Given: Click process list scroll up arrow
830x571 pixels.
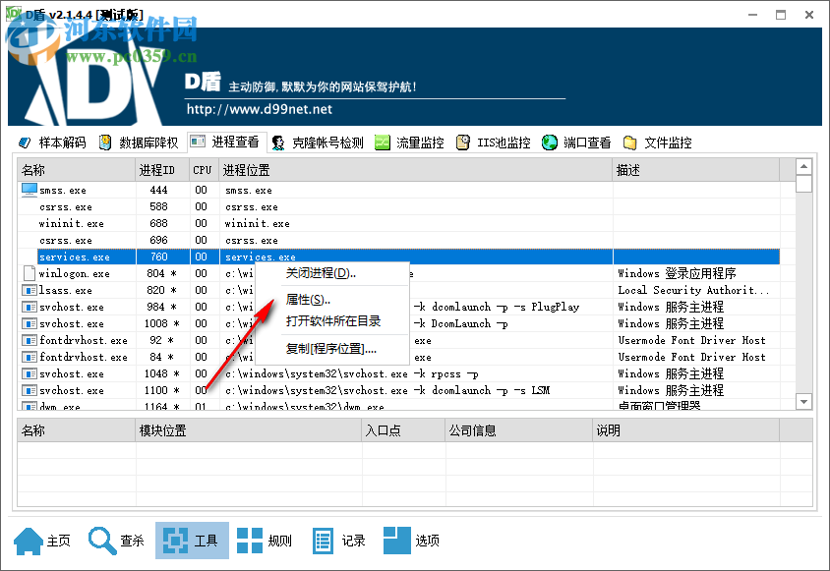Looking at the screenshot, I should pyautogui.click(x=804, y=167).
